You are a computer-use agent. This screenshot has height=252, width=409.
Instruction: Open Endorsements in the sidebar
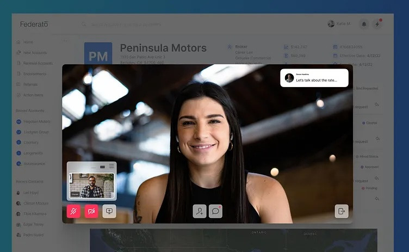click(x=35, y=74)
